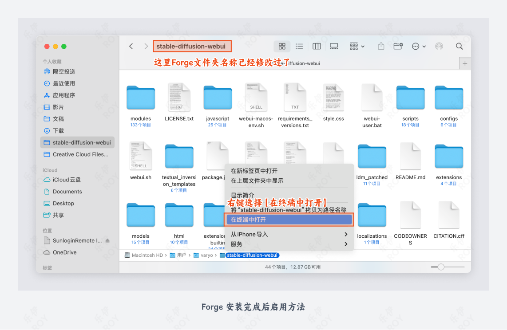
Task: Switch to gallery view
Action: coord(334,46)
